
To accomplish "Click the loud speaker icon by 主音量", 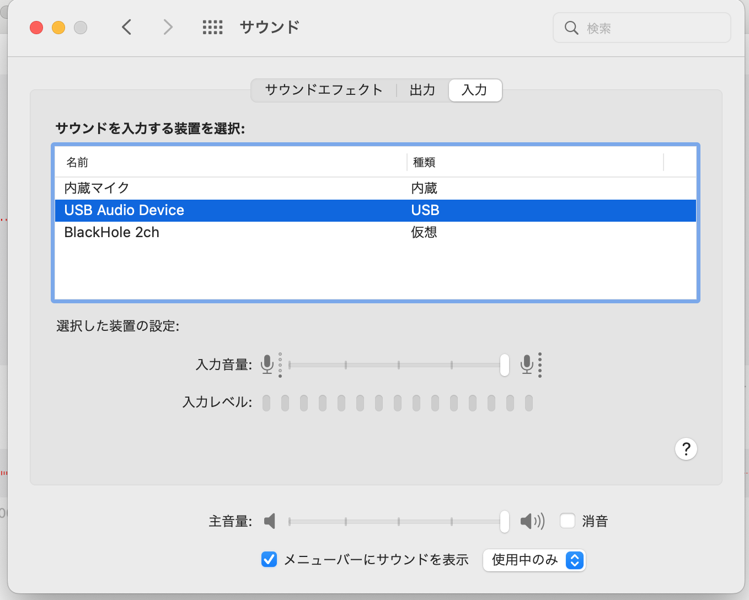I will [532, 521].
